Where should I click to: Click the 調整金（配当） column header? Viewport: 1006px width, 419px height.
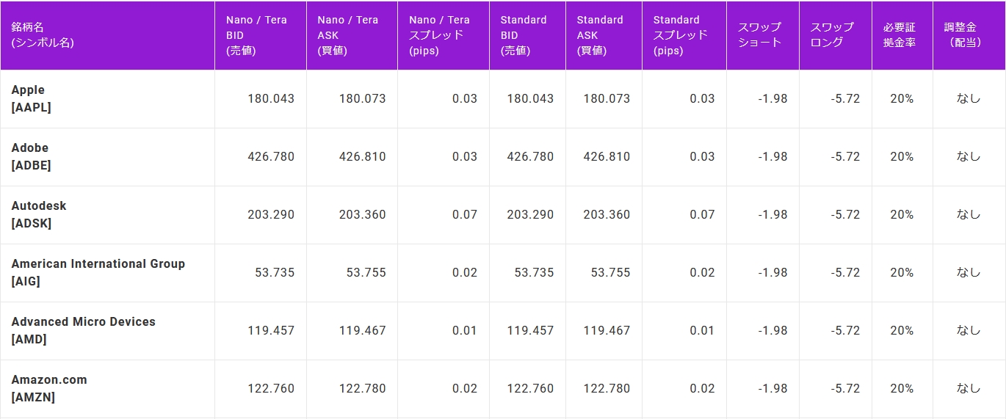(x=966, y=34)
